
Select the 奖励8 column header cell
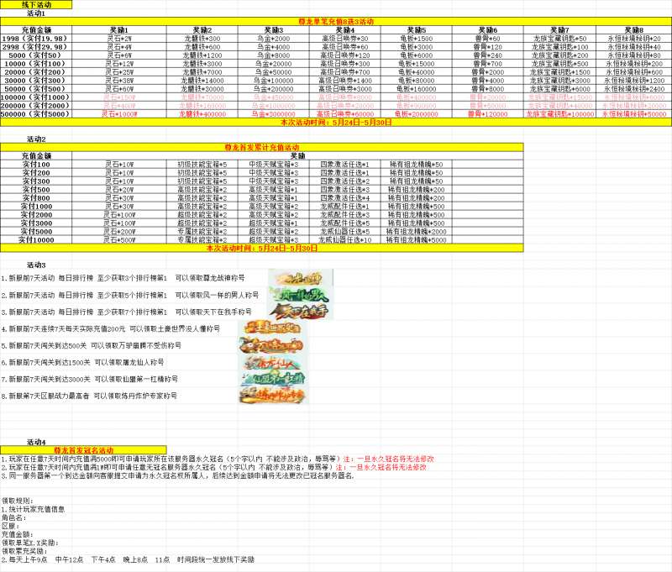point(633,29)
